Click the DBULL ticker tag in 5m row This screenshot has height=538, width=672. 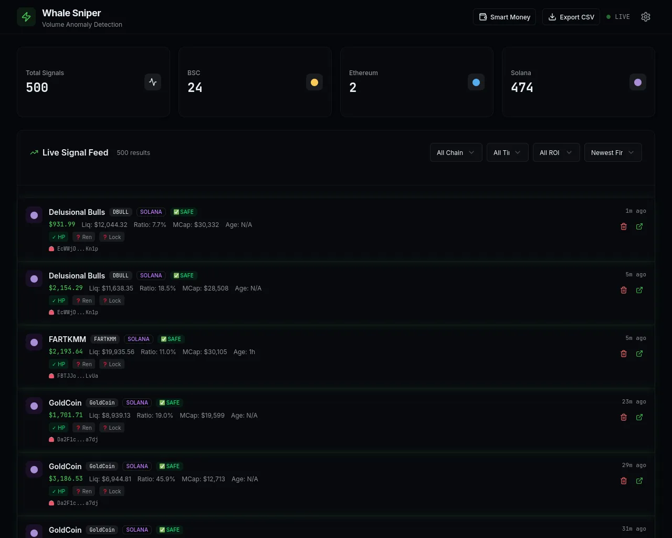coord(121,275)
